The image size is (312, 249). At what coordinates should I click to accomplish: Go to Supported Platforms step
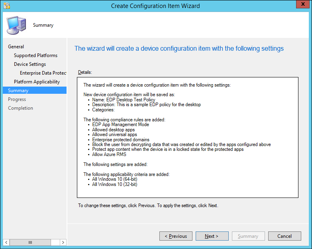pos(35,55)
